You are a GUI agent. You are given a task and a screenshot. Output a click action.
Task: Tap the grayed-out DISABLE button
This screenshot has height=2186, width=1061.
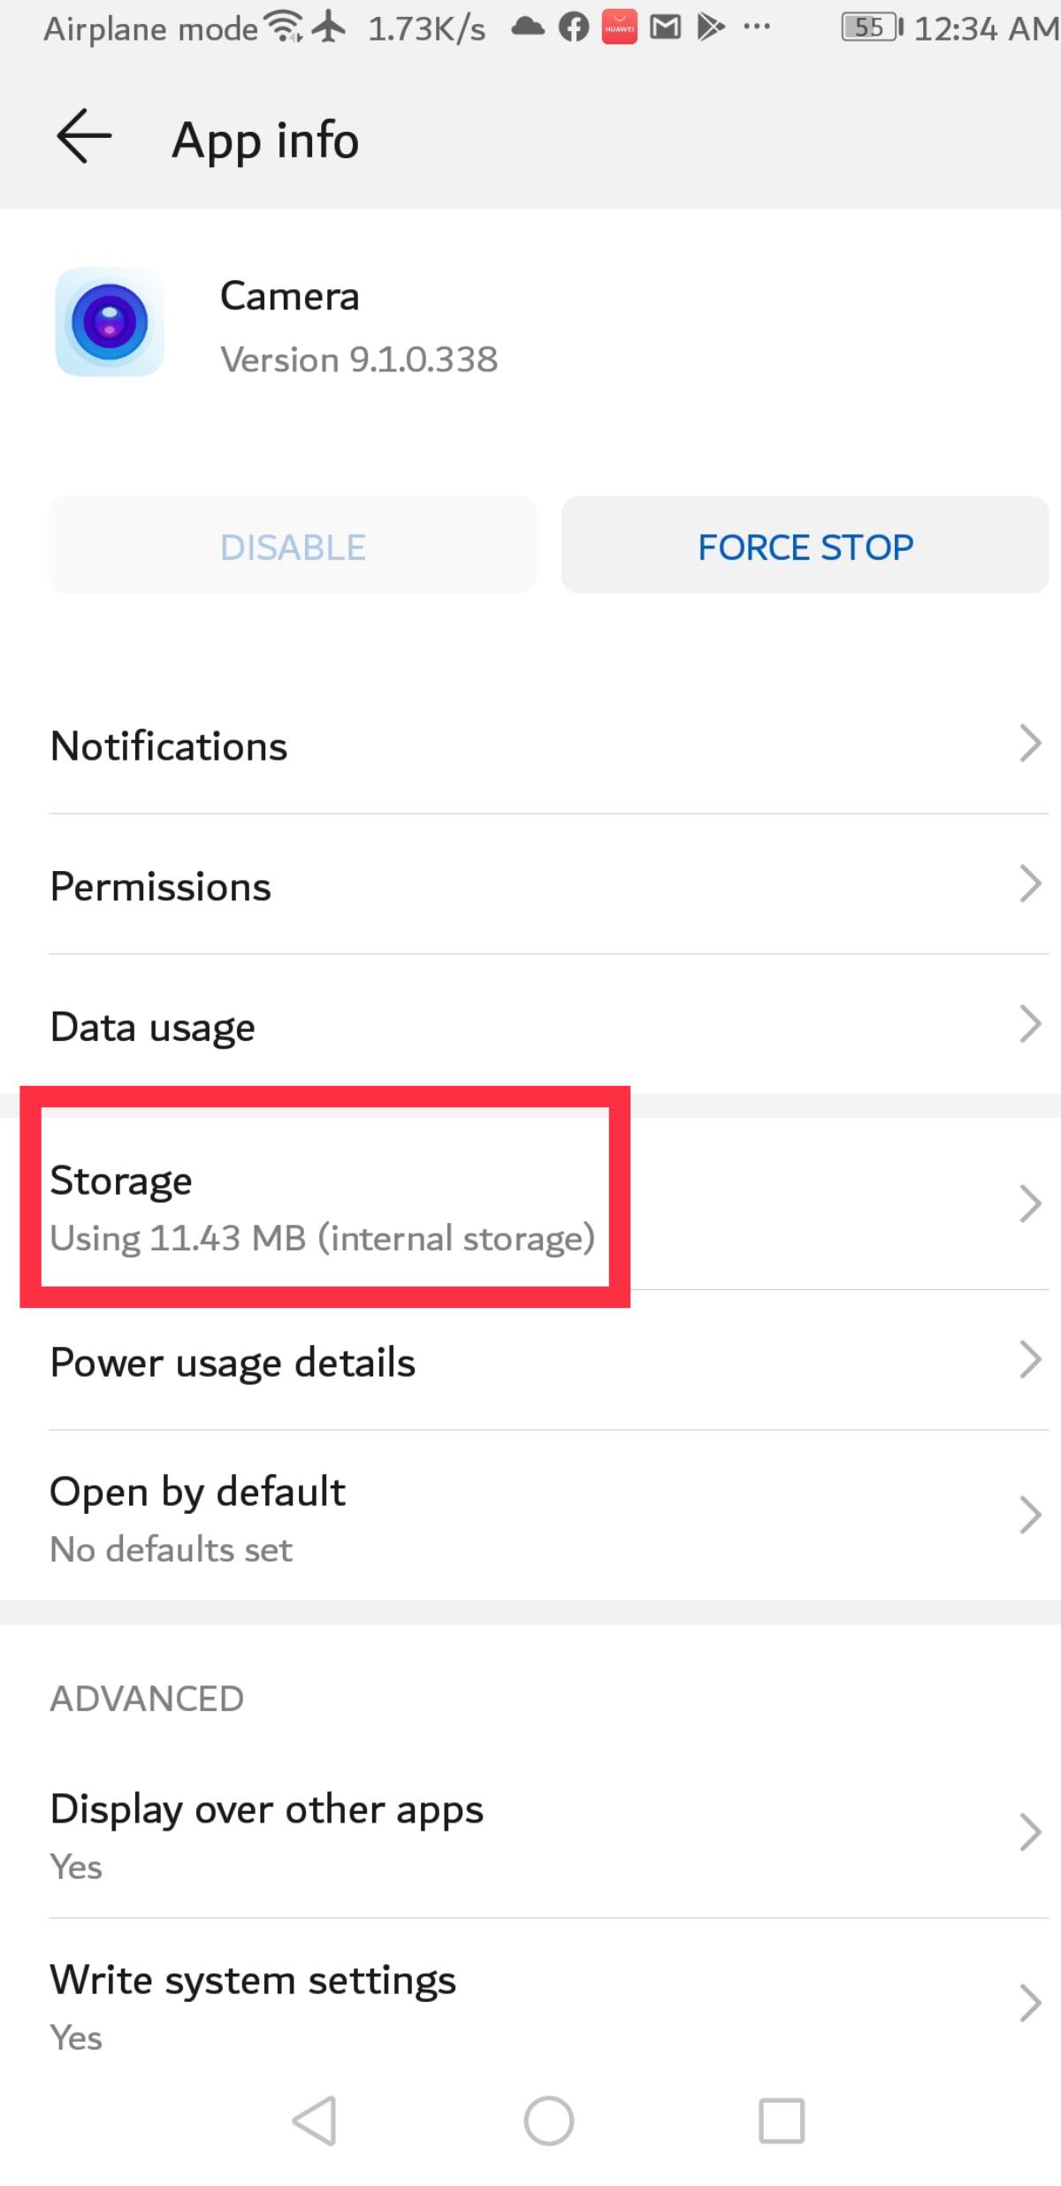coord(293,545)
